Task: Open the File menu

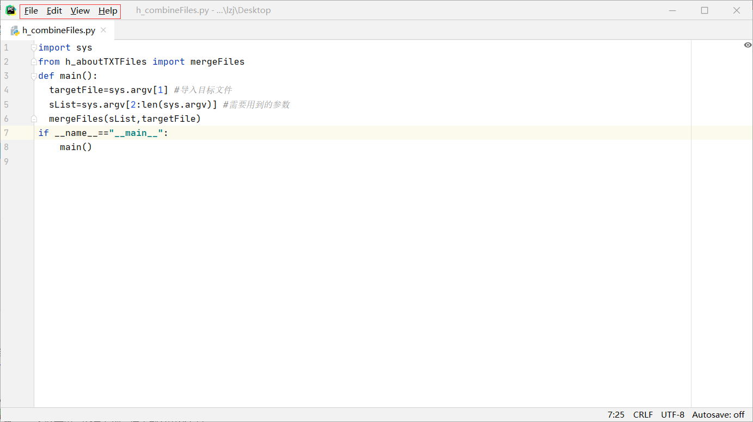Action: [31, 11]
